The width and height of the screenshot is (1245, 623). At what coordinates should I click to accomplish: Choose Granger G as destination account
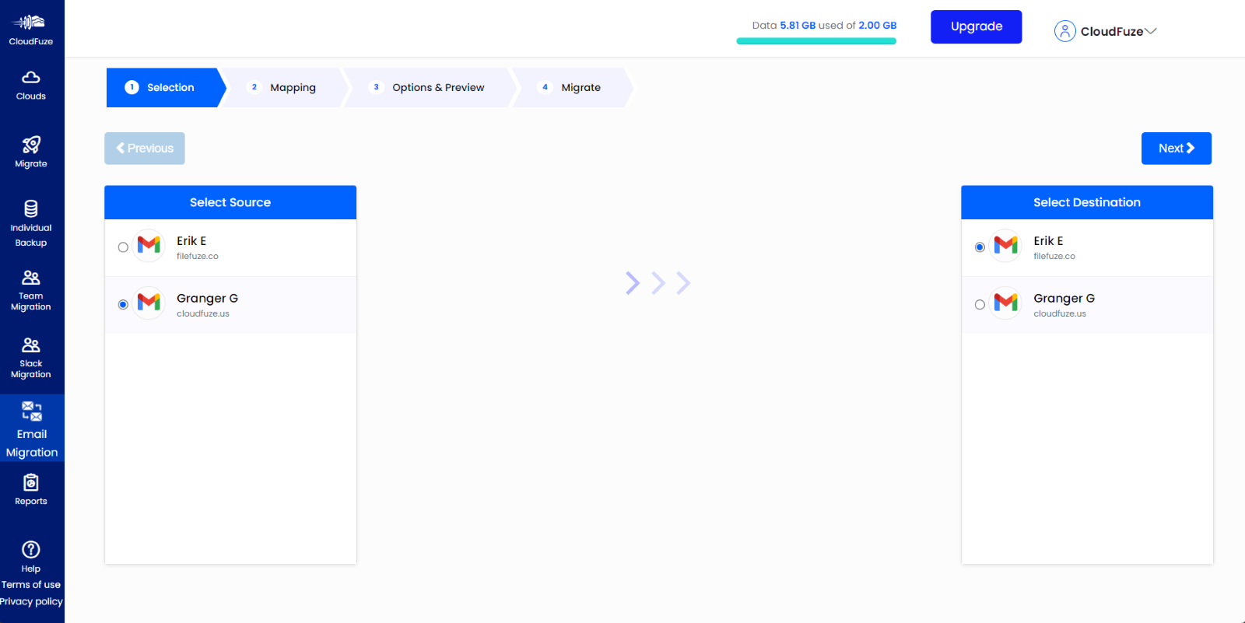[x=980, y=305]
